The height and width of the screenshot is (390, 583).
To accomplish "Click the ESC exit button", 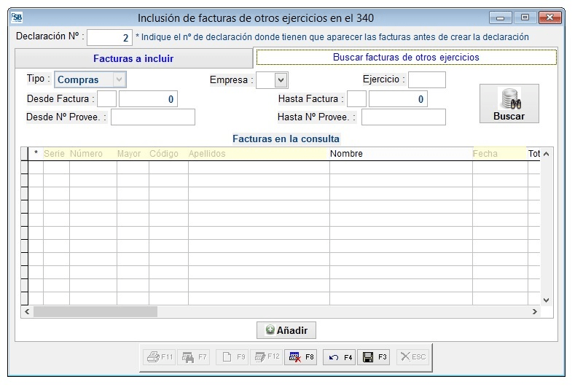I will pos(412,357).
